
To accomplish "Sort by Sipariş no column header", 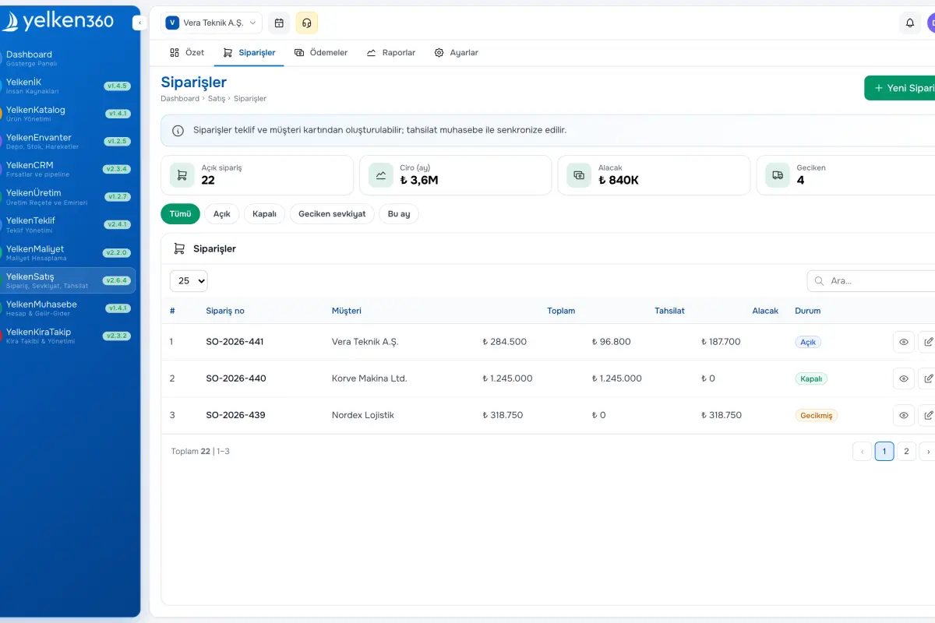I will [225, 311].
